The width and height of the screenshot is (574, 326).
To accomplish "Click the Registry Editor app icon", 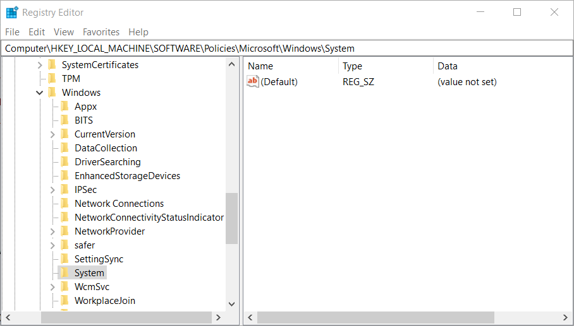I will click(x=12, y=13).
